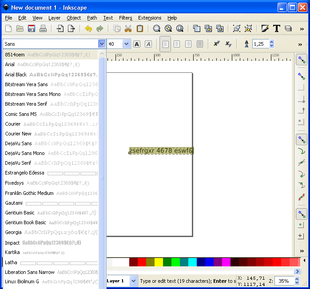Zoom to fit drawing icon
This screenshot has width=310, height=289.
click(168, 29)
